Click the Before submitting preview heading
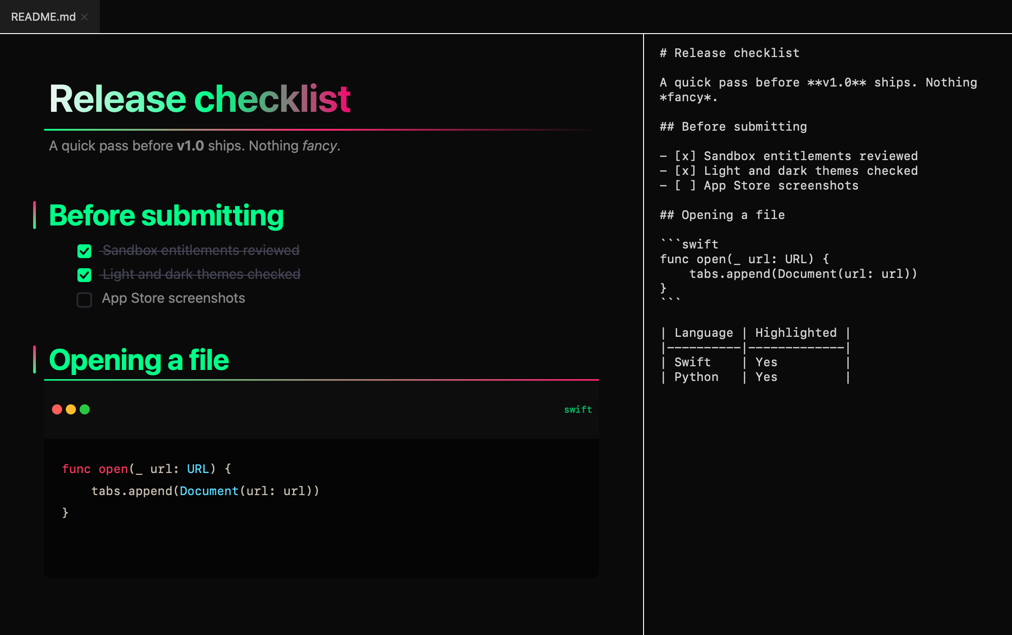The image size is (1012, 635). pos(166,215)
